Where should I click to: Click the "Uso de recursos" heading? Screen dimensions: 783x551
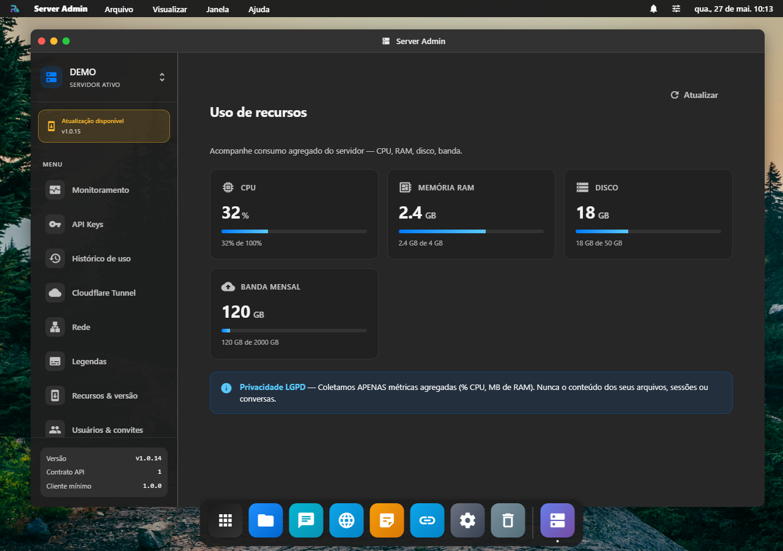pos(258,113)
